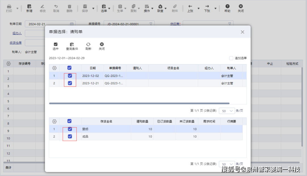Image resolution: width=307 pixels, height=176 pixels.
Task: Open upper table page-size dropdown showing 50
Action: tap(227, 111)
